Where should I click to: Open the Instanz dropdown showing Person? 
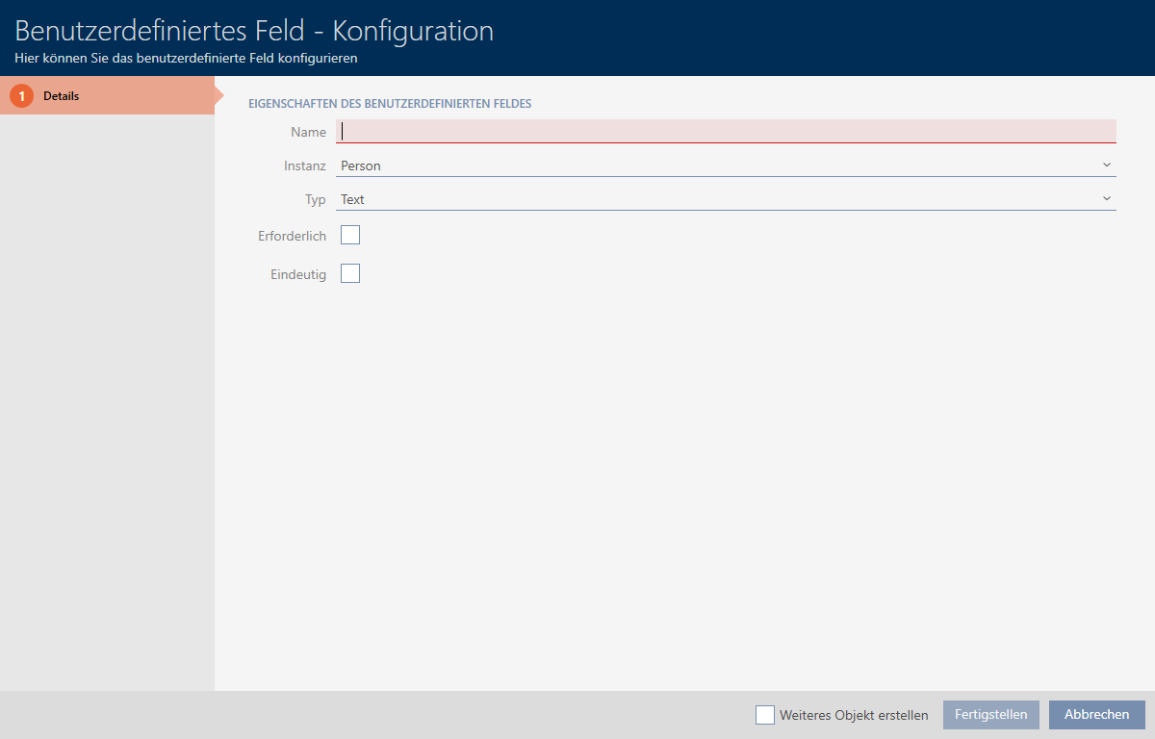[x=712, y=166]
